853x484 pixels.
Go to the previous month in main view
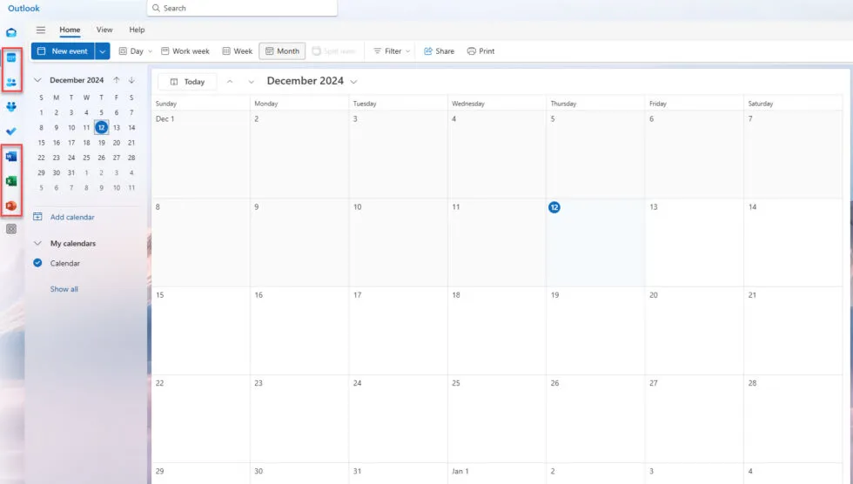point(230,82)
